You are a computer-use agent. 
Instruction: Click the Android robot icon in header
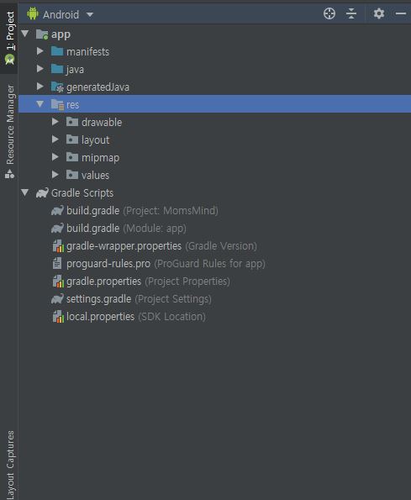tap(33, 14)
